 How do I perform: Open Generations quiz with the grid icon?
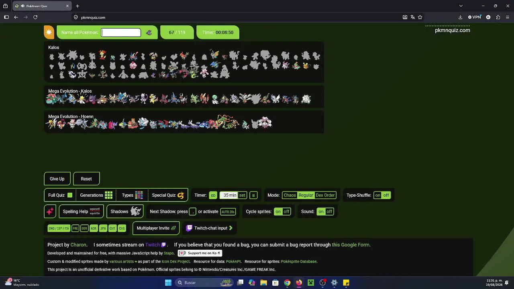[x=96, y=195]
